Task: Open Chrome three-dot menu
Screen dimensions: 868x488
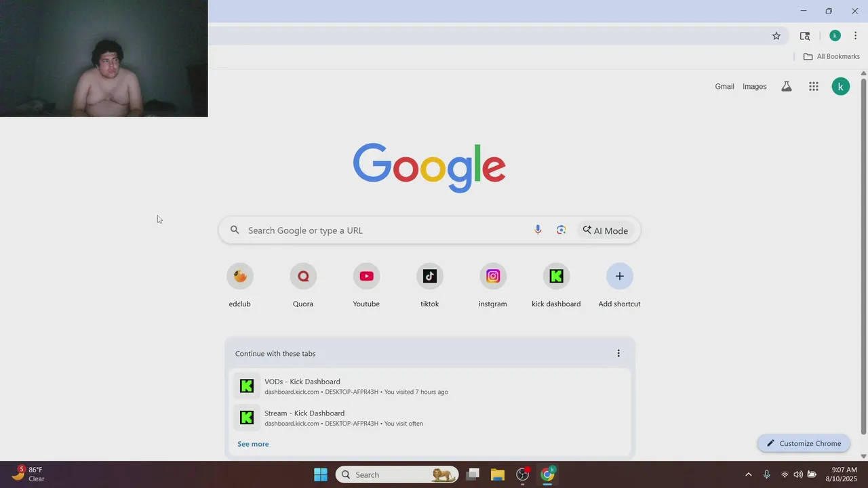Action: 855,36
